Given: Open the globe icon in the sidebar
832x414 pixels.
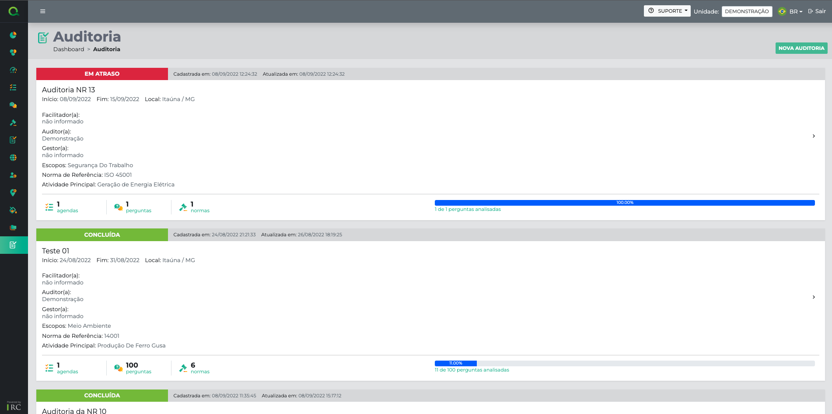Looking at the screenshot, I should pyautogui.click(x=13, y=158).
